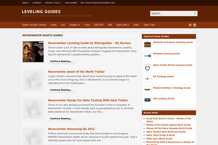Screen dimensions: 218x145
Task: Go to SWTOR category
Action: (x=99, y=25)
